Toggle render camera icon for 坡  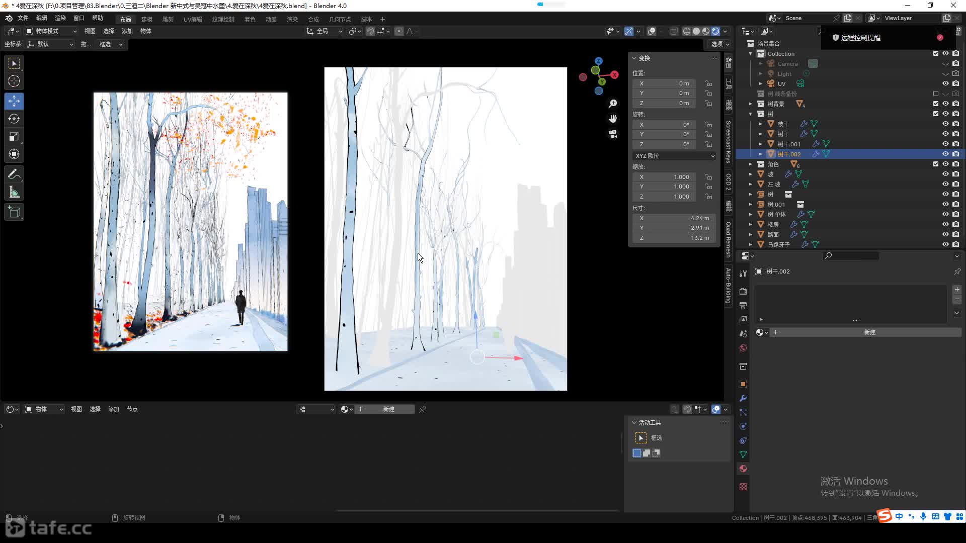pos(955,174)
